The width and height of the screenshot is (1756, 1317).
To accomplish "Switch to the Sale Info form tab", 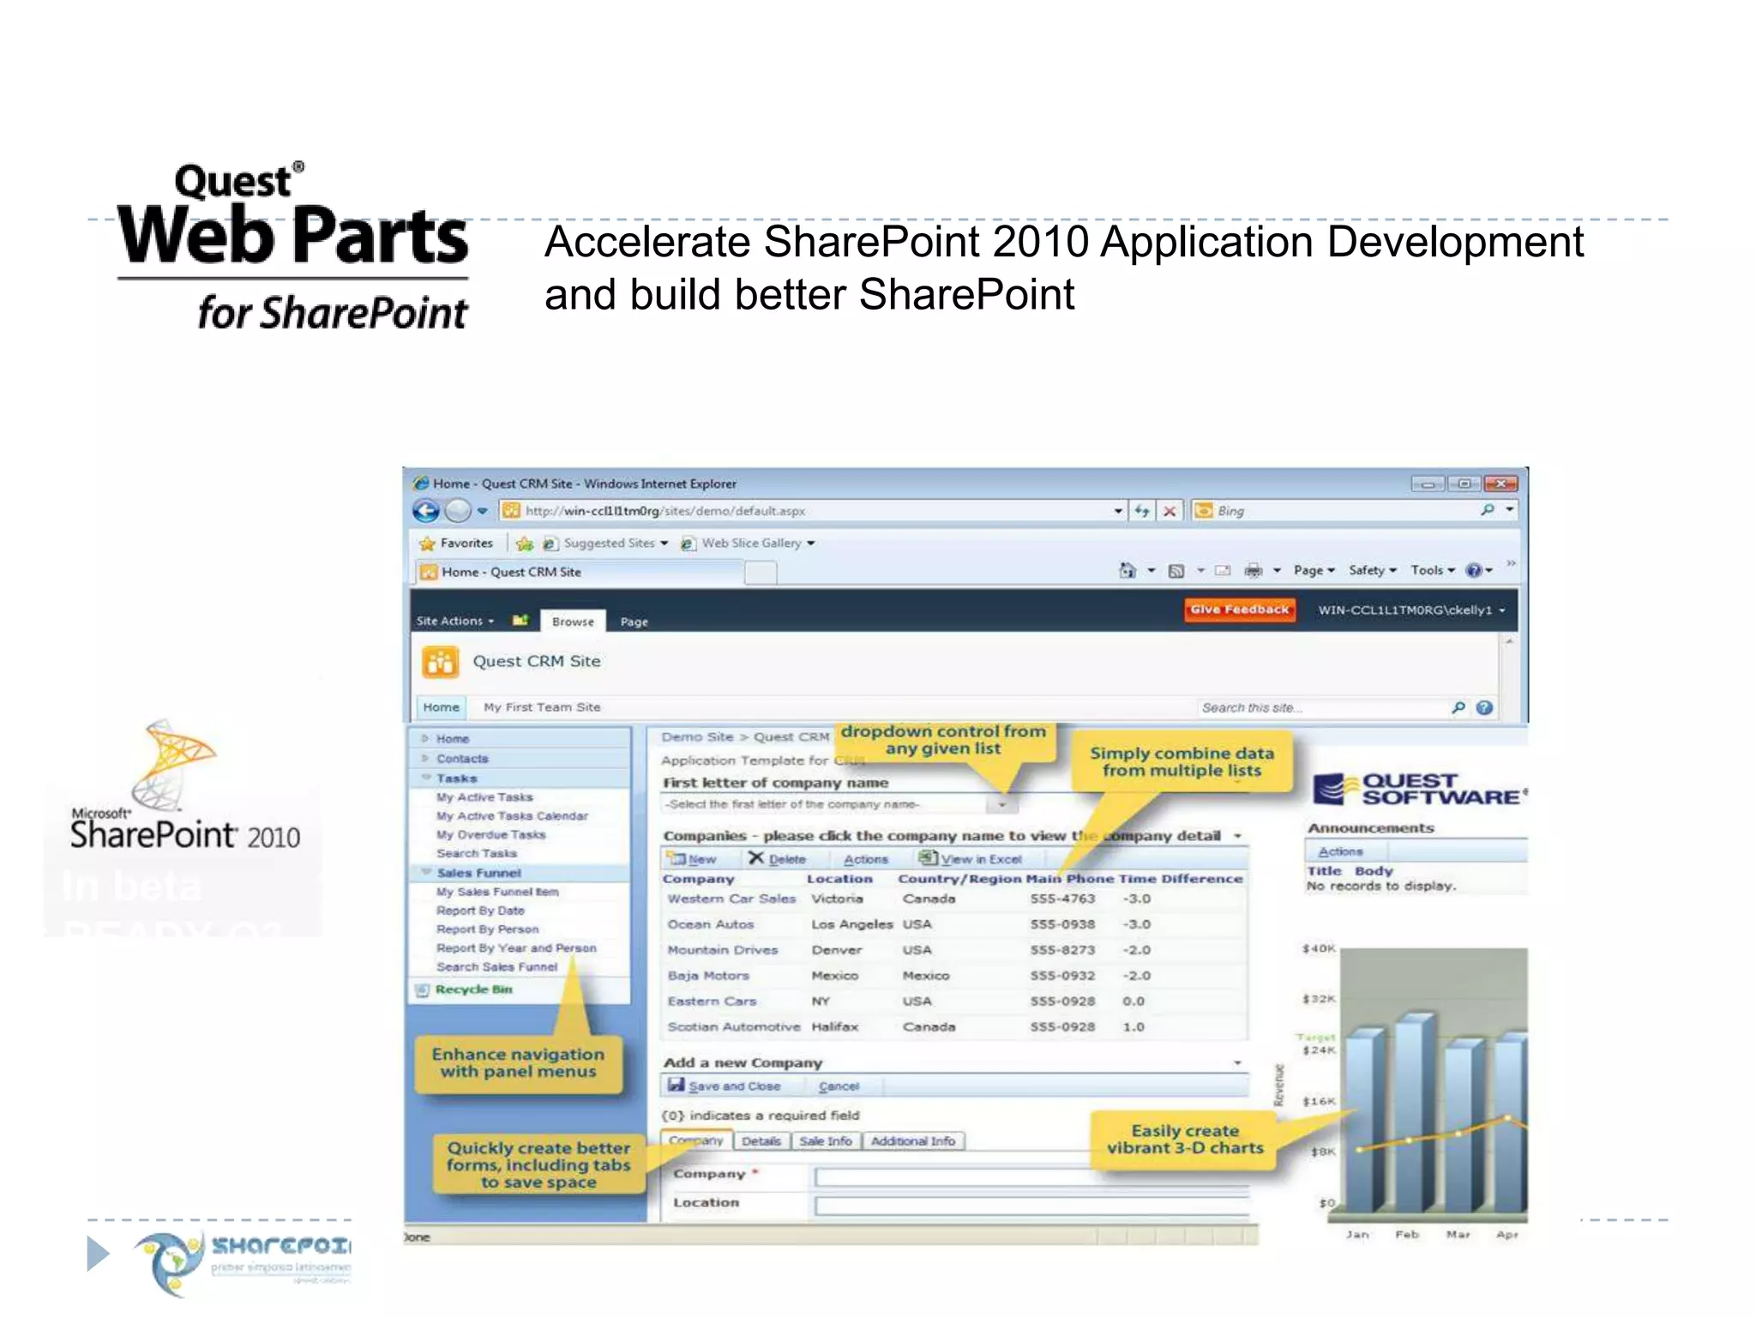I will click(x=826, y=1141).
